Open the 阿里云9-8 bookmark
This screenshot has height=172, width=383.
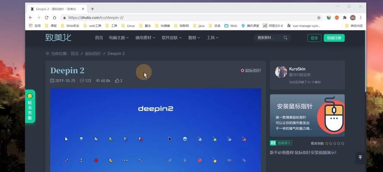tap(273, 25)
